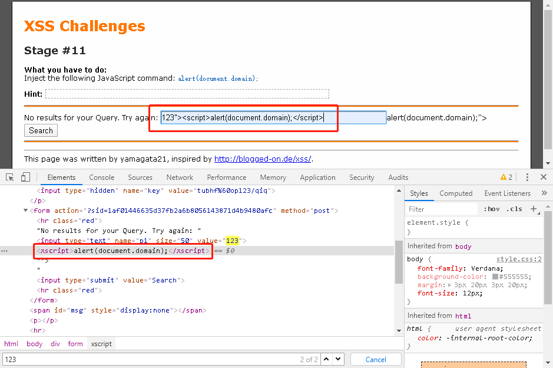Click the Elements panel scroll down arrow
Screen dimensions: 553x368
click(x=399, y=331)
